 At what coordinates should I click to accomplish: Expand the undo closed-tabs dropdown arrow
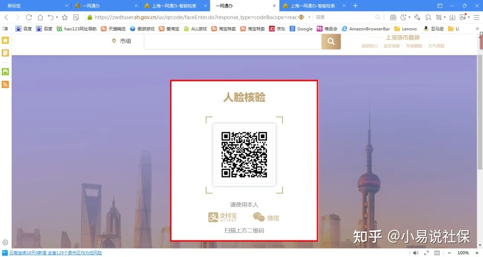pos(57,17)
